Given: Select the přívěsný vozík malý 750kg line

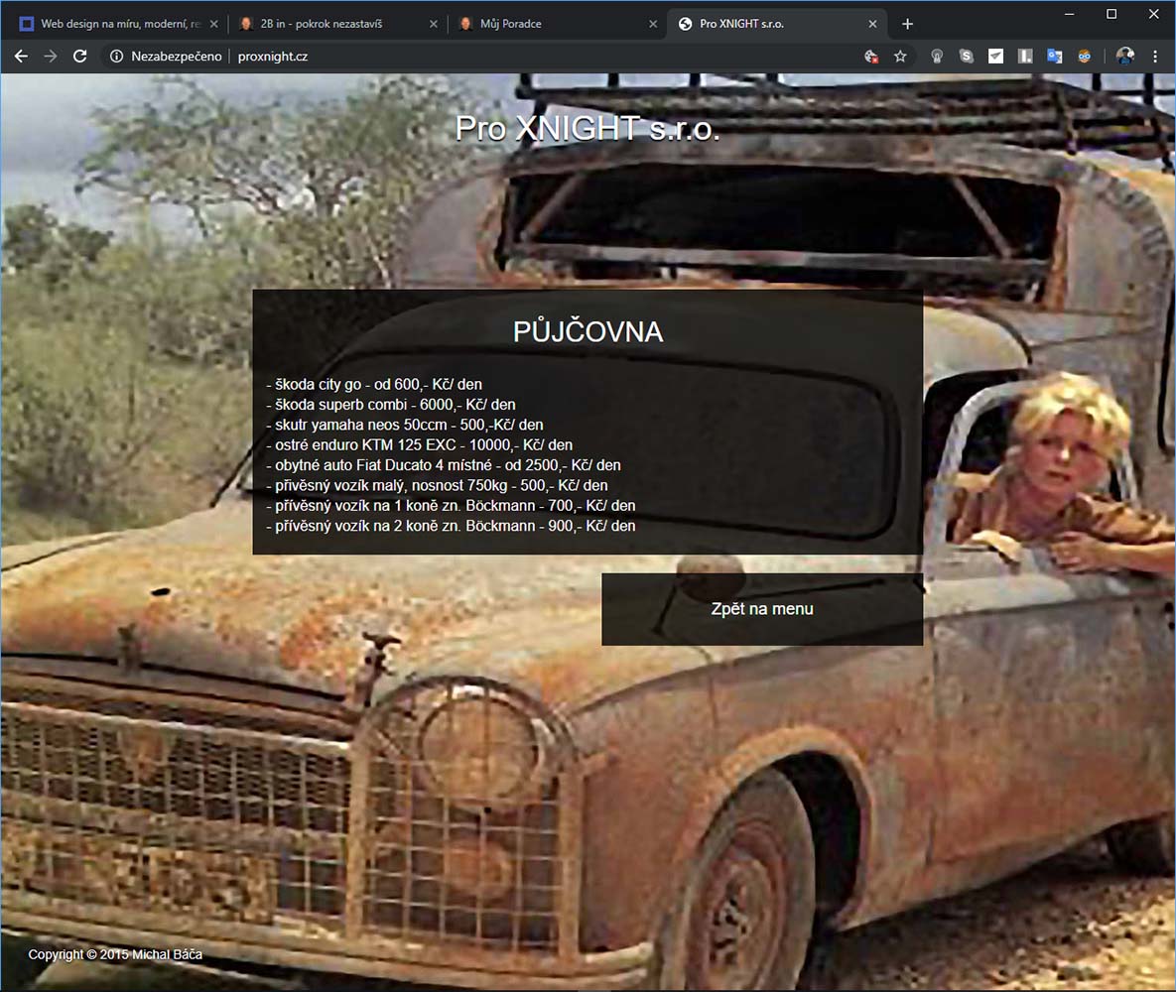Looking at the screenshot, I should (438, 485).
